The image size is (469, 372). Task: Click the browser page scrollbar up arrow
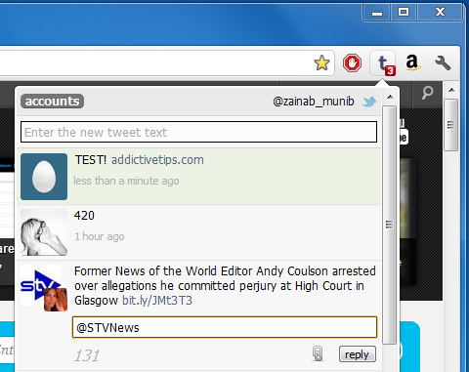451,90
